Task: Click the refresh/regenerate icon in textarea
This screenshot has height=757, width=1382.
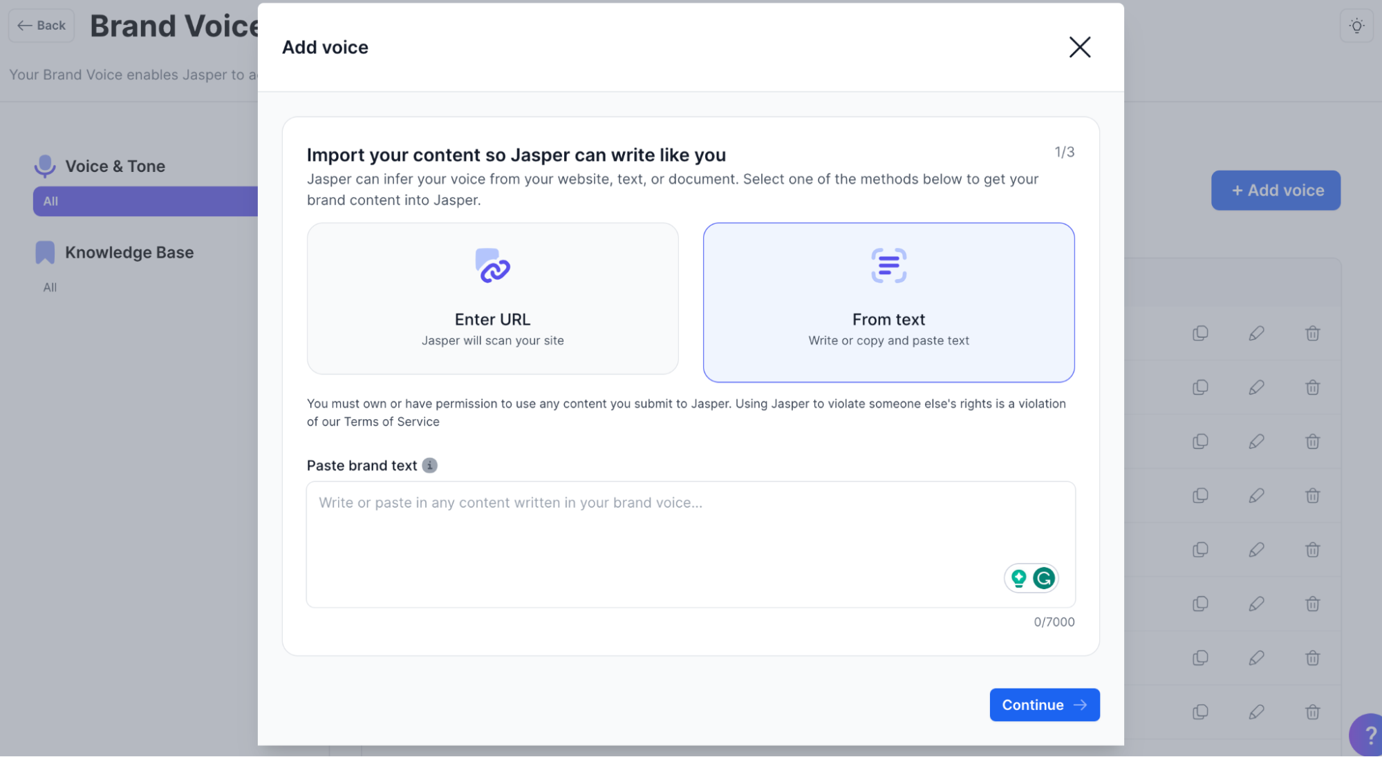Action: coord(1044,578)
